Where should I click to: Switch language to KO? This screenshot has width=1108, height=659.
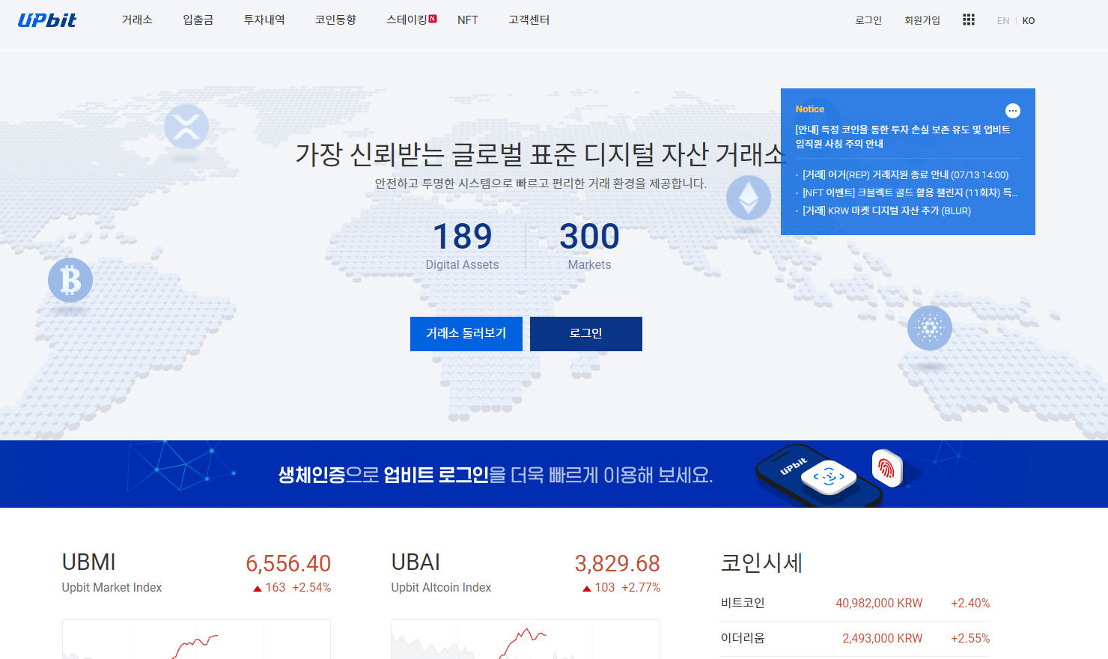click(x=1029, y=21)
